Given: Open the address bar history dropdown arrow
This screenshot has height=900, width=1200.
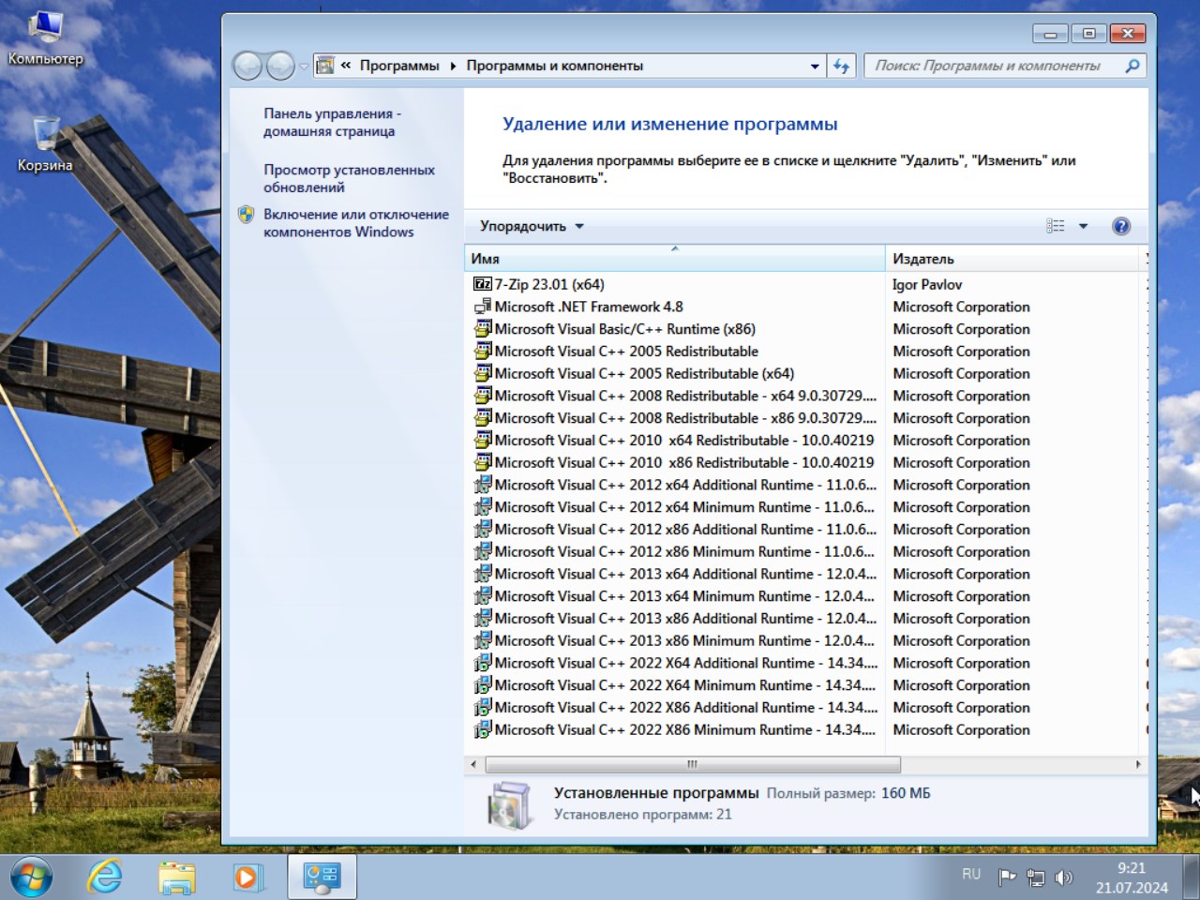Looking at the screenshot, I should 814,66.
